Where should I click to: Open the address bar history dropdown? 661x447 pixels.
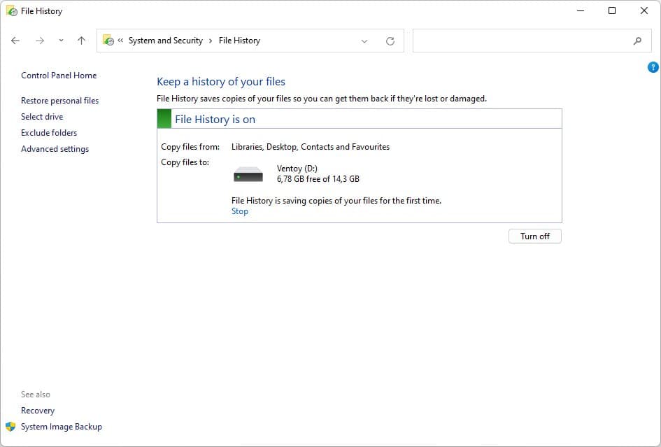point(364,41)
